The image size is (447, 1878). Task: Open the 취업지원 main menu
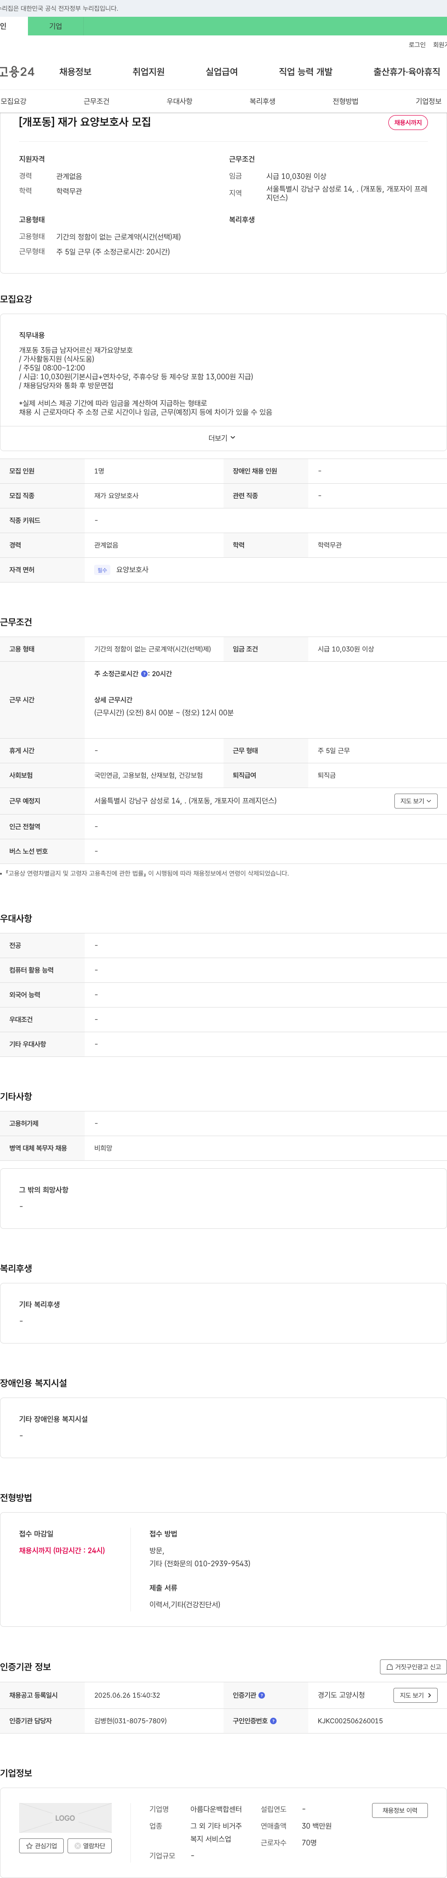click(x=149, y=71)
